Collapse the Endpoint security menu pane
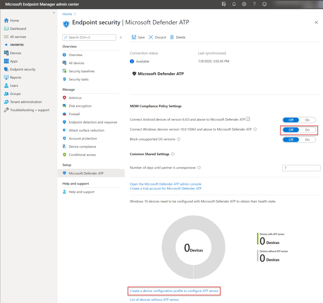 120,37
